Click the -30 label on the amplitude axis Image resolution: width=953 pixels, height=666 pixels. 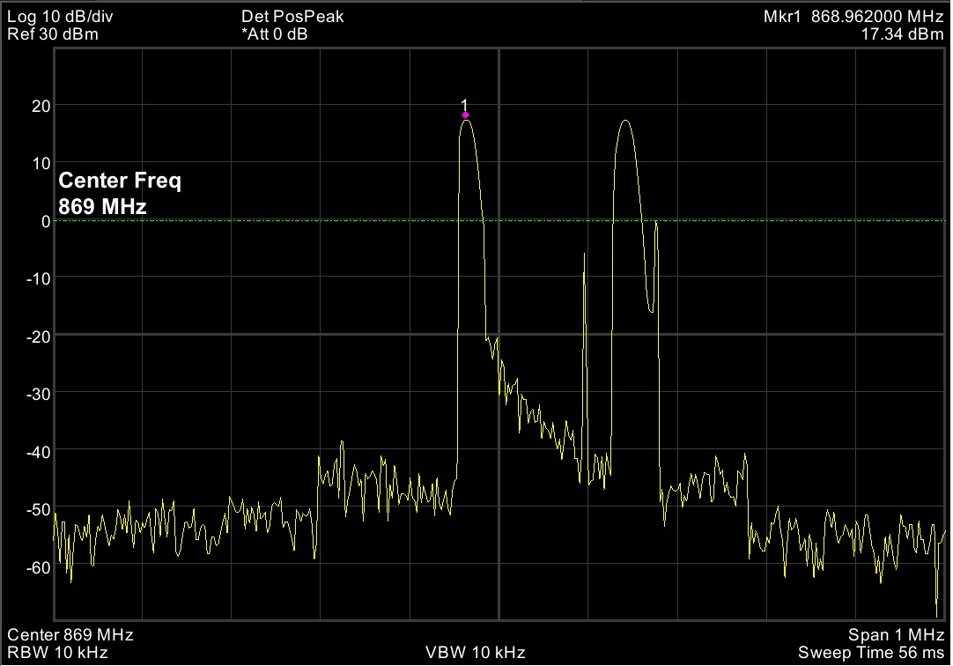point(38,394)
